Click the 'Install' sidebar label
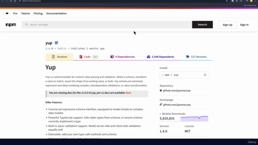The width and height of the screenshot is (258, 145). pyautogui.click(x=163, y=68)
